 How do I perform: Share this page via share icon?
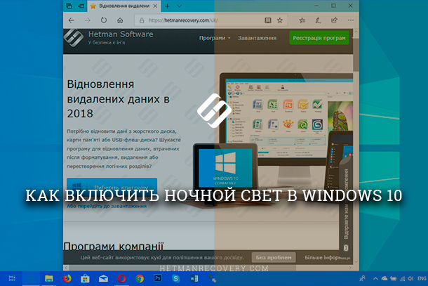334,20
